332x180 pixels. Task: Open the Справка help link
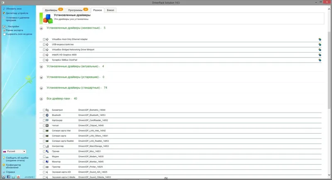10,172
